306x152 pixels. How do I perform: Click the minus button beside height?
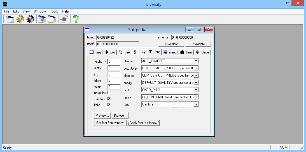coord(105,62)
